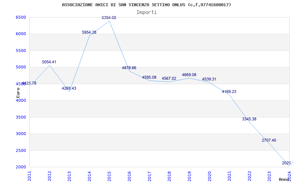Click the 3000 y-axis tick label
The width and height of the screenshot is (293, 183).
(x=21, y=134)
